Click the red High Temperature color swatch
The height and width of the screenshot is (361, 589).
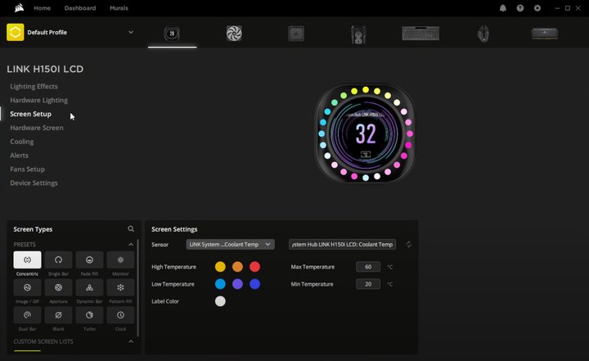click(x=254, y=267)
